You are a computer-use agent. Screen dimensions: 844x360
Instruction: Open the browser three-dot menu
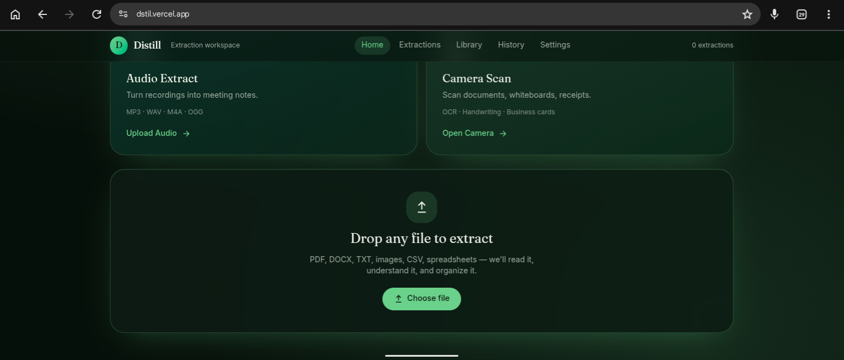coord(829,14)
